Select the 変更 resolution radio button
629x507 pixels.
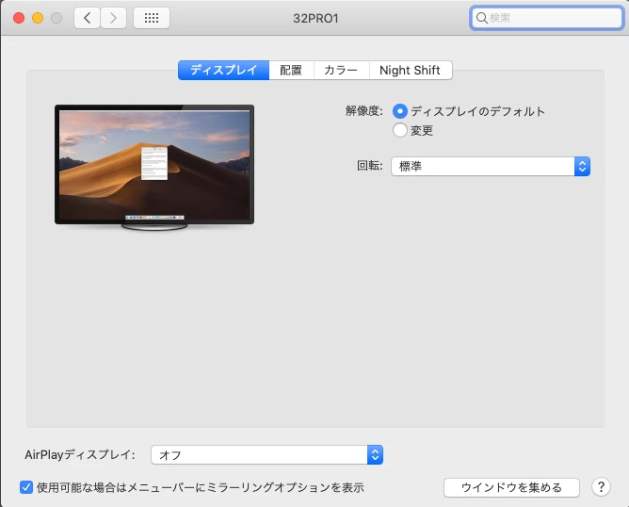(x=400, y=130)
